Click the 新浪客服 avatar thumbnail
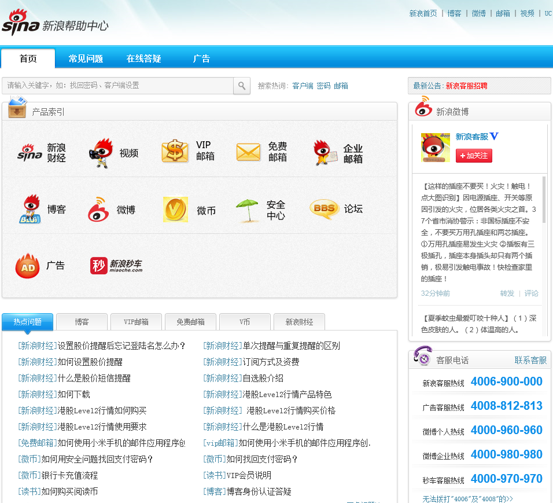553x503 pixels. click(x=435, y=148)
